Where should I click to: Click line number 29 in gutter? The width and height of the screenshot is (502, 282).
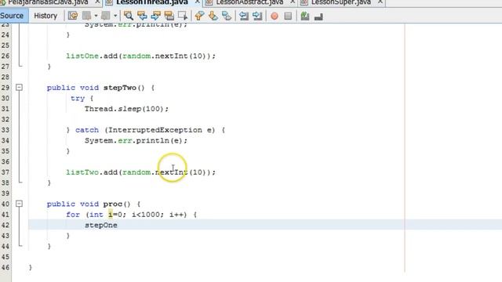[5, 88]
